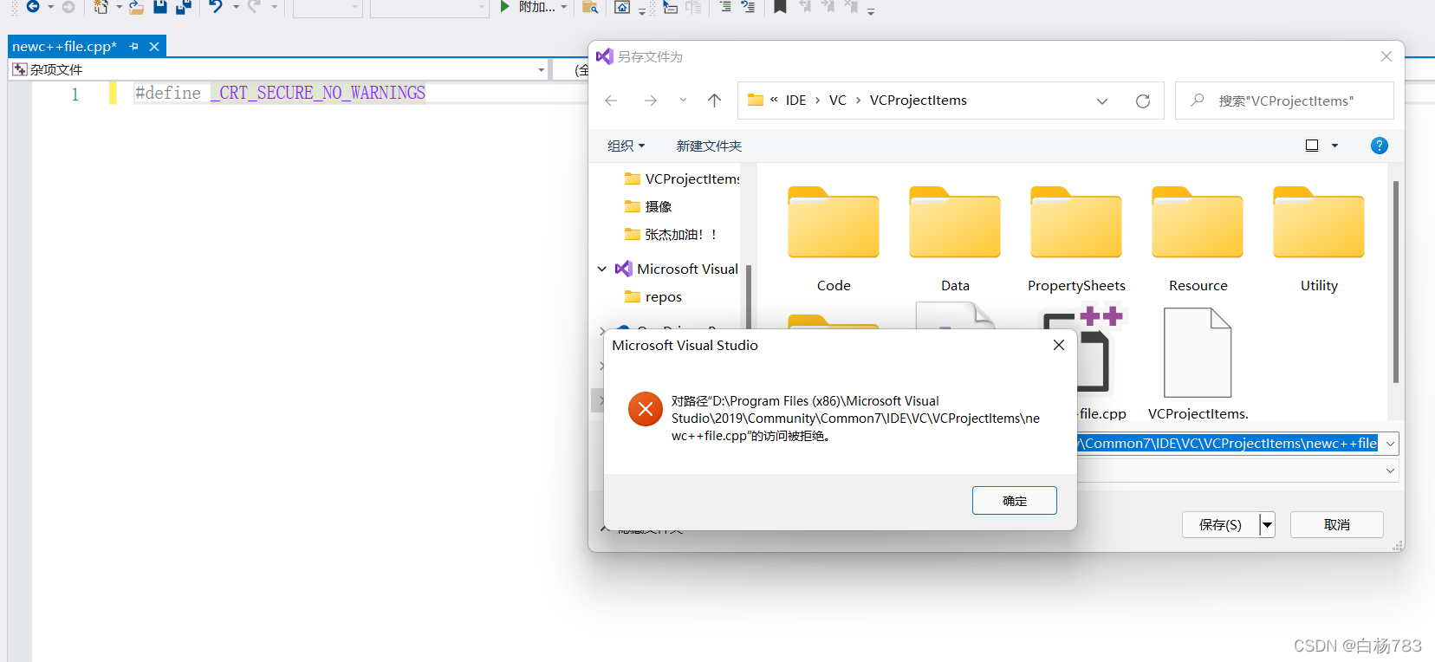Click the open file toolbar icon
The height and width of the screenshot is (662, 1435).
136,7
